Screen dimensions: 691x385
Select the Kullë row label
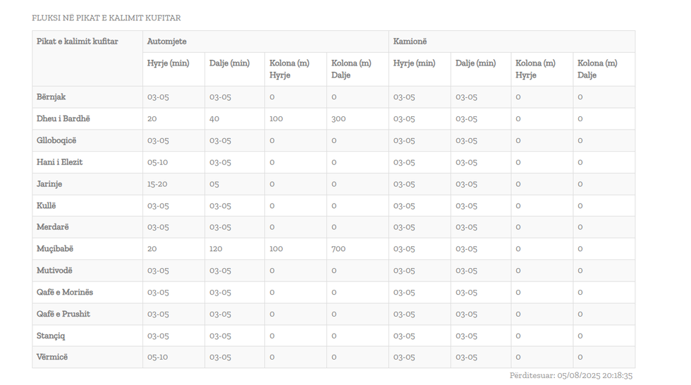(x=47, y=206)
